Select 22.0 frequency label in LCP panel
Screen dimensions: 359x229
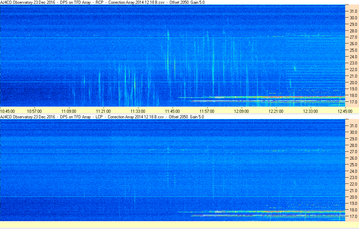pos(353,184)
